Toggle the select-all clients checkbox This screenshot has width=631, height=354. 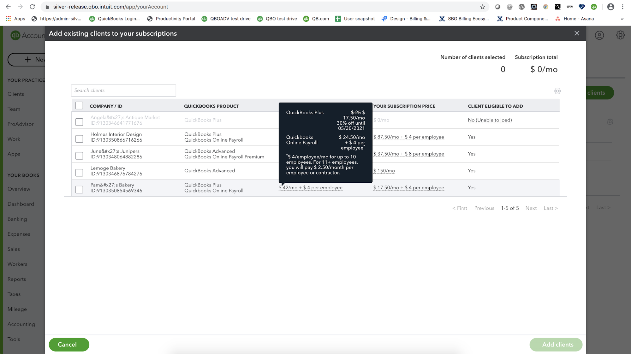[79, 106]
